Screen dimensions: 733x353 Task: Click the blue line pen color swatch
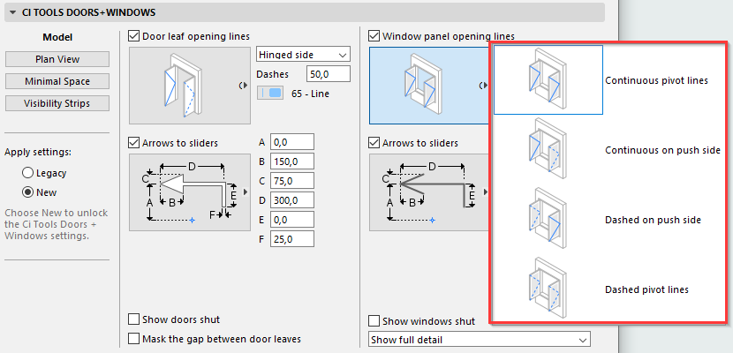coord(275,93)
